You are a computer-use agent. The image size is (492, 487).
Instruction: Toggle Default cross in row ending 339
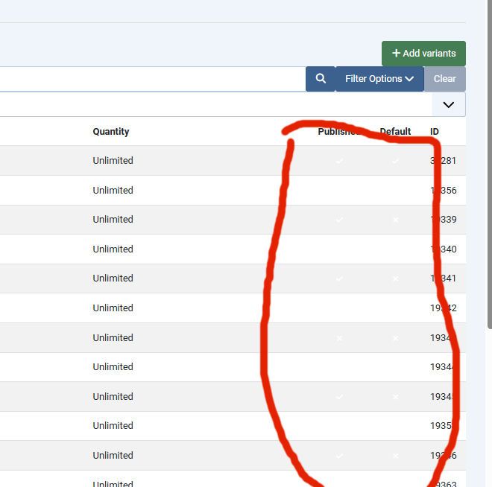pyautogui.click(x=395, y=220)
